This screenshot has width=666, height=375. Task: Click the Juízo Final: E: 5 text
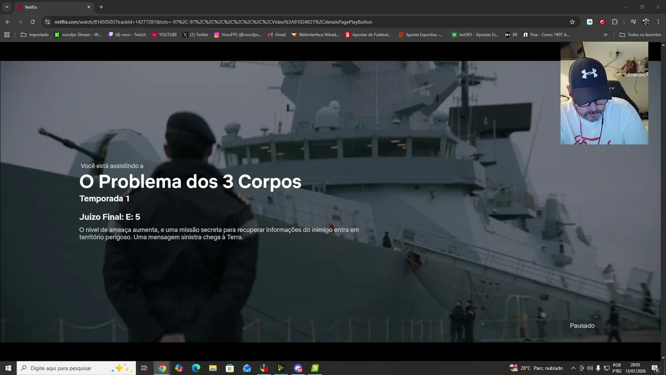click(110, 217)
